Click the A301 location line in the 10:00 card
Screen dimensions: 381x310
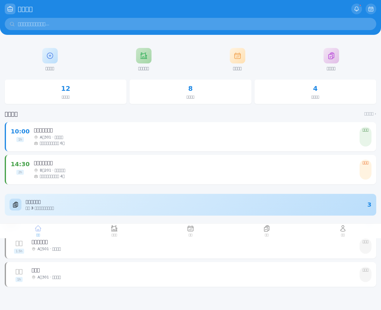49,137
